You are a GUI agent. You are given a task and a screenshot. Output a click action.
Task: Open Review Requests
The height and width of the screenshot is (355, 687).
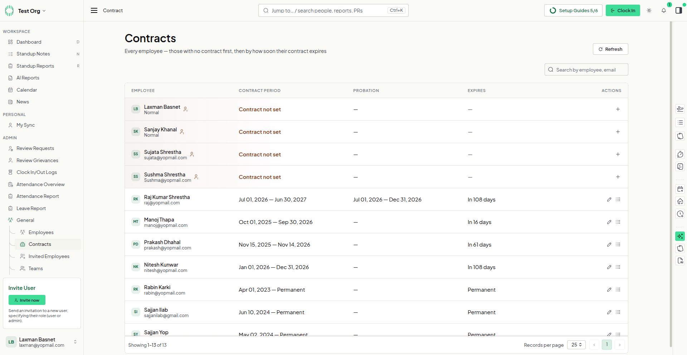(42, 148)
